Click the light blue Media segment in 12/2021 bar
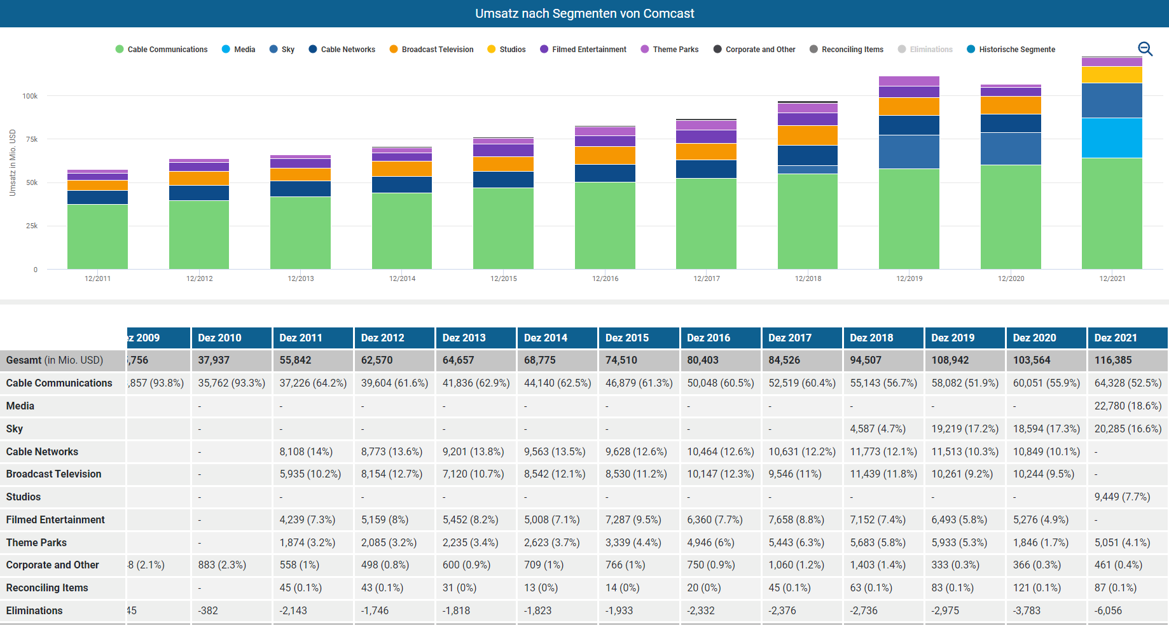The image size is (1169, 625). [x=1112, y=137]
